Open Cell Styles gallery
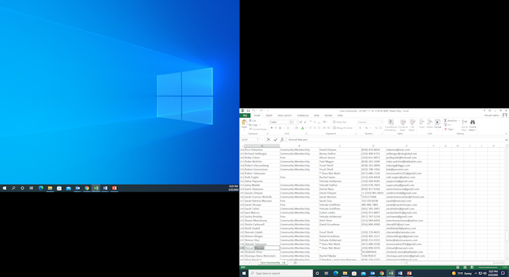Image resolution: width=509 pixels, height=277 pixels. point(412,125)
